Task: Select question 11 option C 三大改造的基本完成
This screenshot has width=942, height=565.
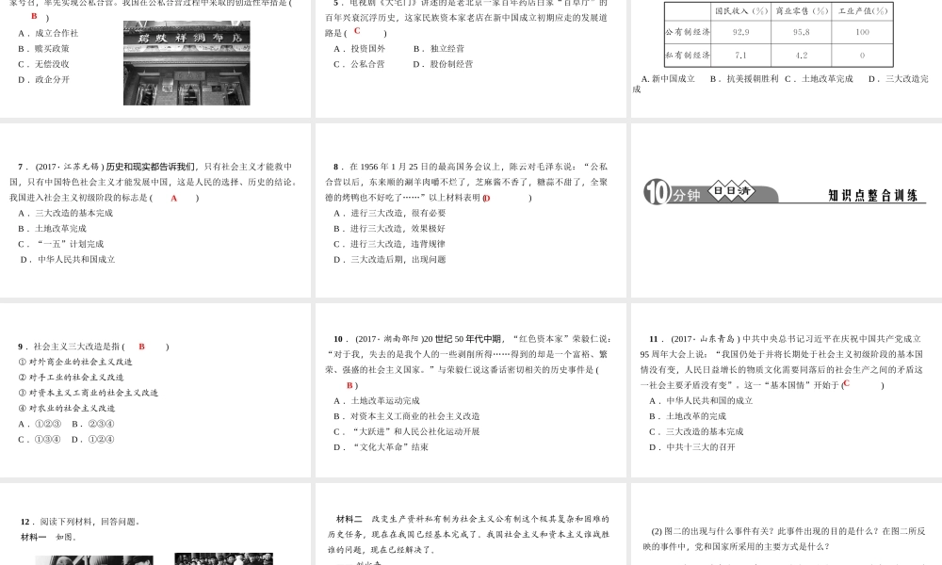Action: pos(696,431)
